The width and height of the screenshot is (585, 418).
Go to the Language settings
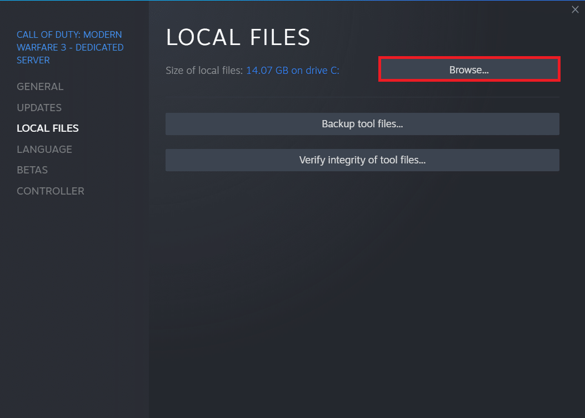tap(44, 150)
